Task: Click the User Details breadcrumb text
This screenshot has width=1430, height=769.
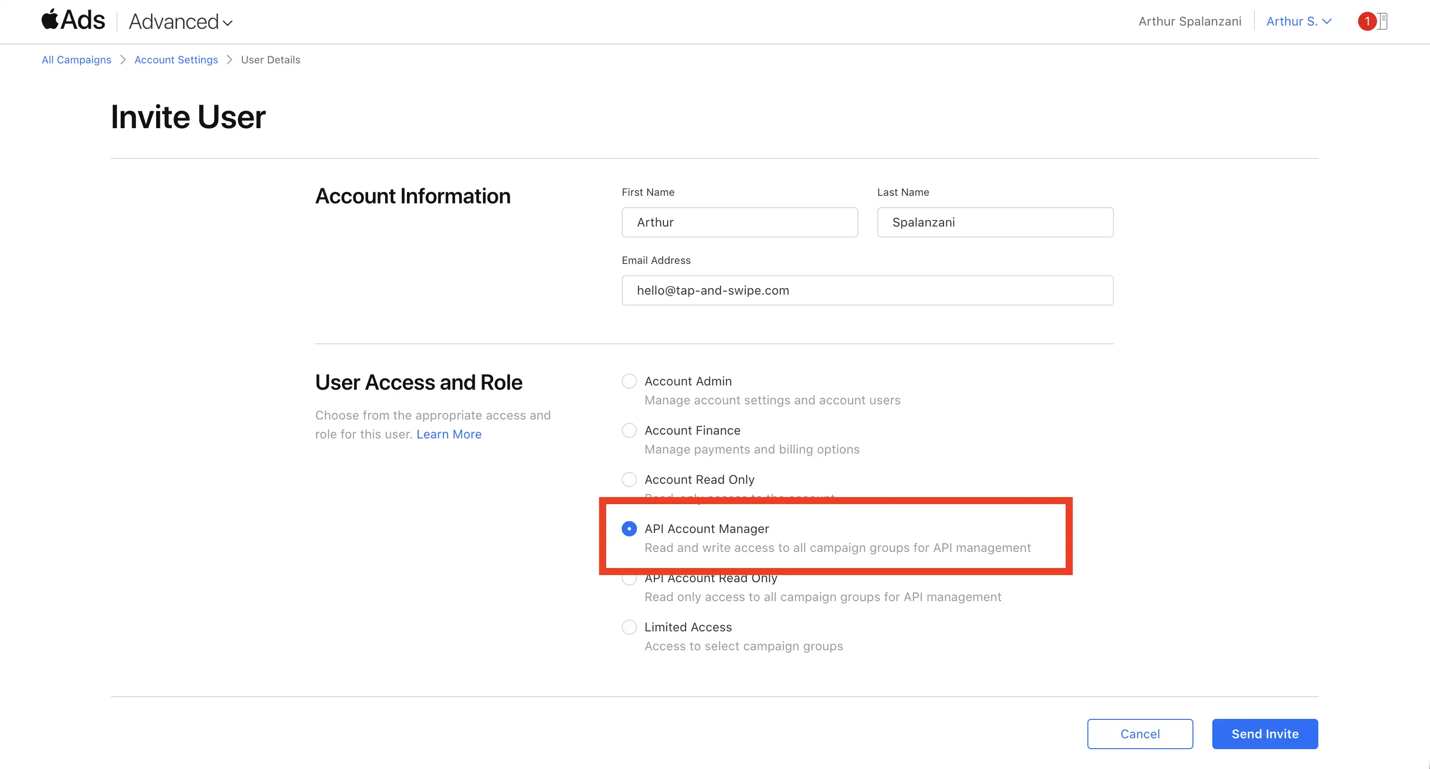Action: 270,60
